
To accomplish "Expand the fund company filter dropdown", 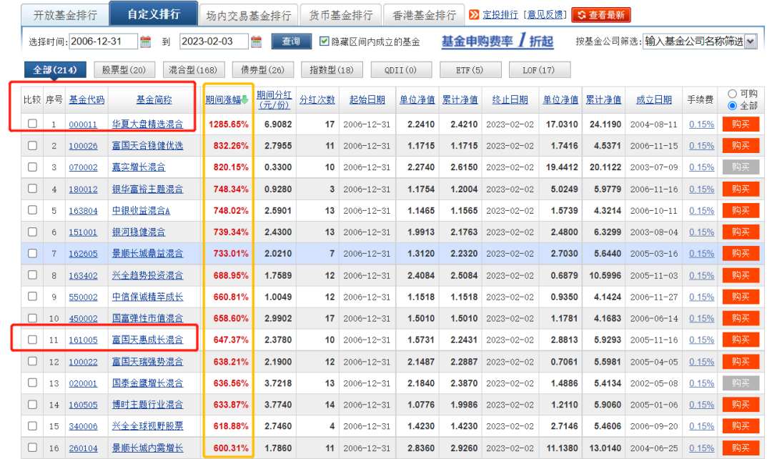I will 750,42.
